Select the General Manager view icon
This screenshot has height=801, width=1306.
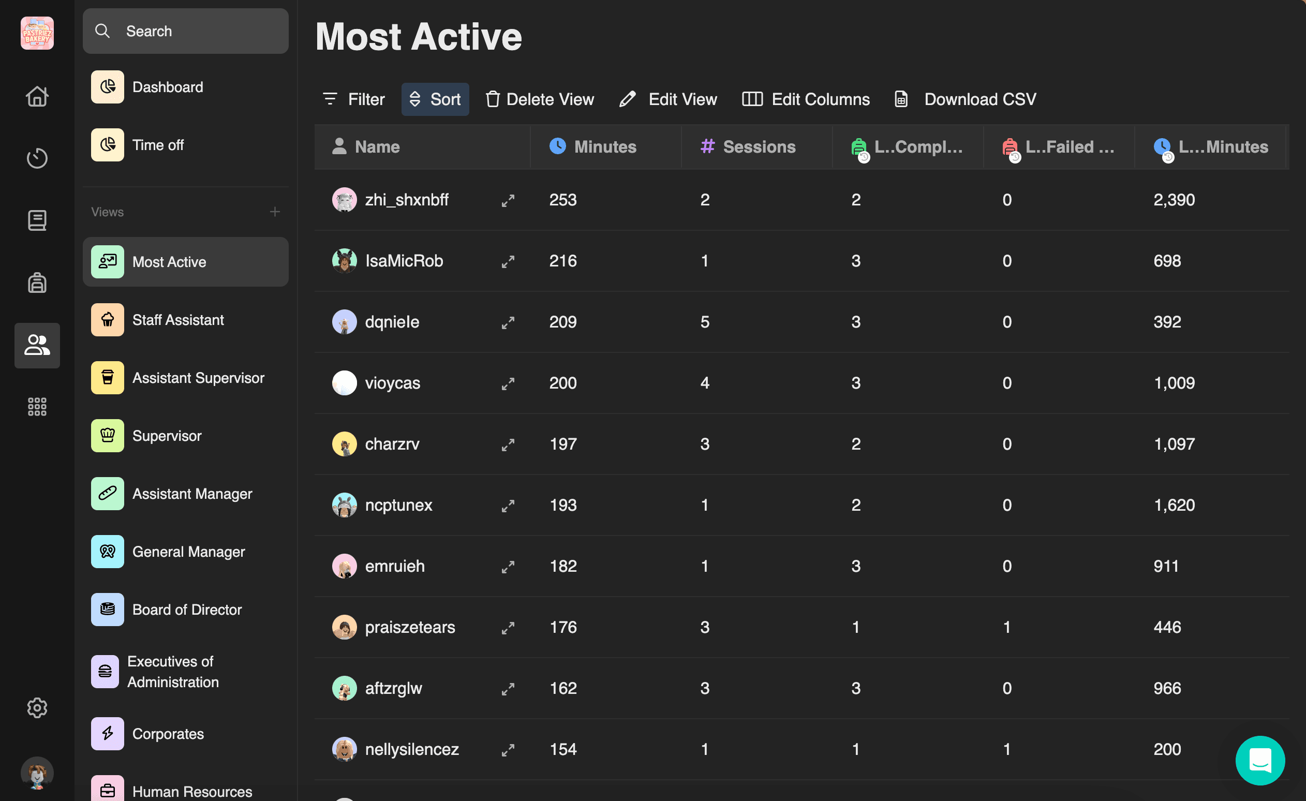107,551
